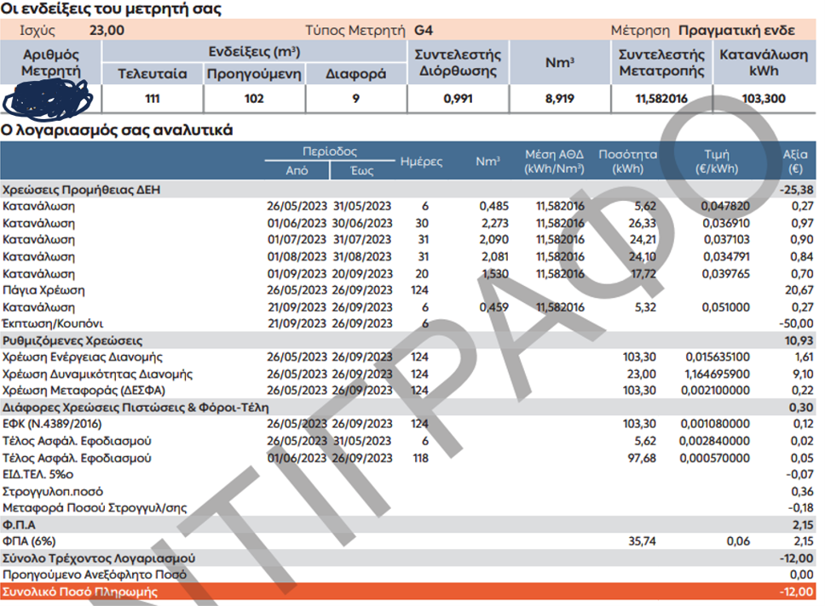
Task: Click the meter type value G4
Action: click(x=424, y=30)
